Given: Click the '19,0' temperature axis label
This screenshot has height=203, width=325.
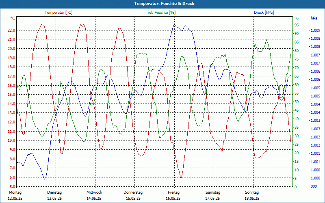Looking at the screenshot, I should tap(11, 58).
